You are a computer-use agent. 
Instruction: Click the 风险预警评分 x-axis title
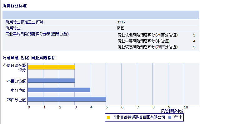[x=172, y=111]
